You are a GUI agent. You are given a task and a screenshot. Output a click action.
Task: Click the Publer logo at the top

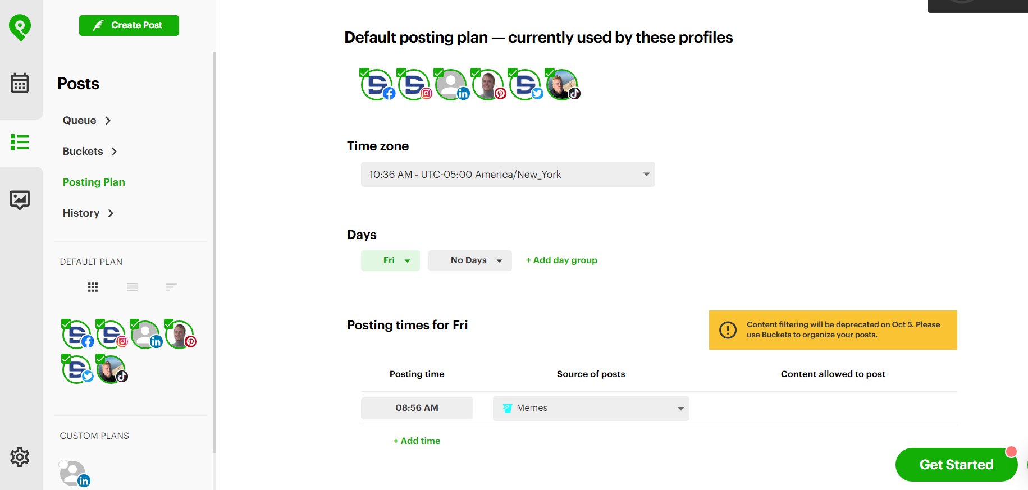[20, 27]
